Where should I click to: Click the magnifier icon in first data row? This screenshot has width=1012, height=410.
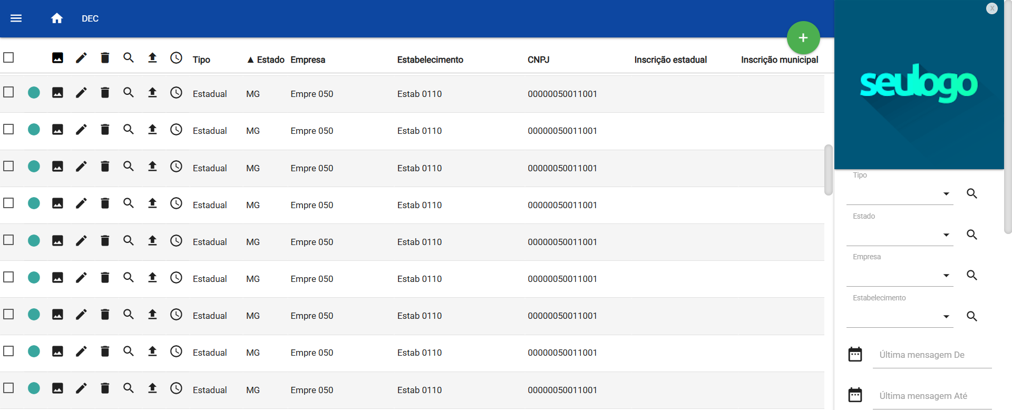129,93
